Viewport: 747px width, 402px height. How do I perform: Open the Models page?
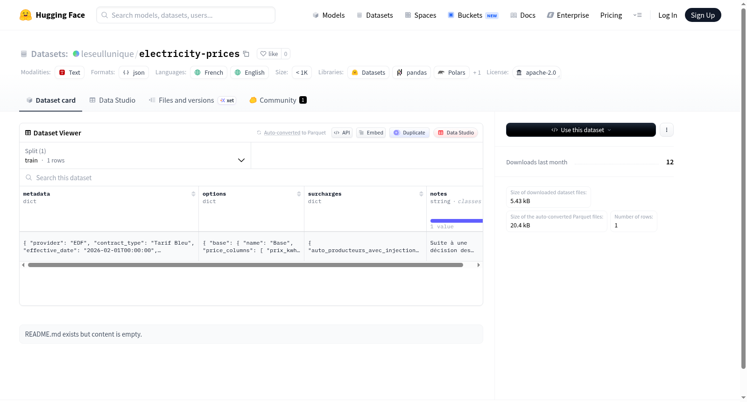[329, 15]
